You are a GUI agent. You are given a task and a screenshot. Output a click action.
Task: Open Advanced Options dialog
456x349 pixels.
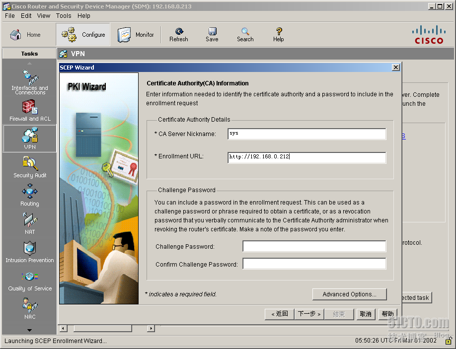pos(350,294)
